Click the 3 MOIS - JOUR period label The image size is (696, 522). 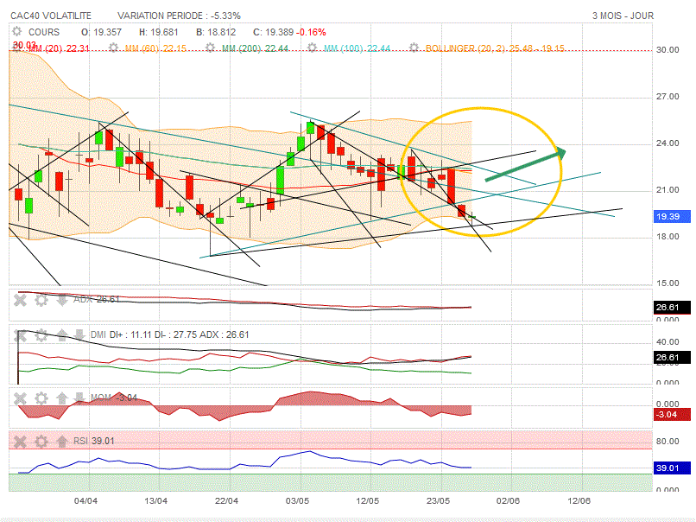click(623, 16)
